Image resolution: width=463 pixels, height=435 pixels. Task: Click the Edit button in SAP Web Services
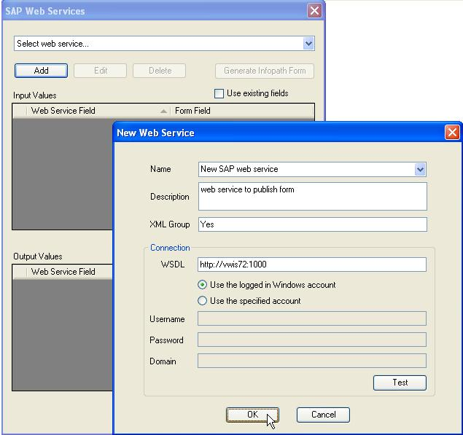click(x=101, y=71)
